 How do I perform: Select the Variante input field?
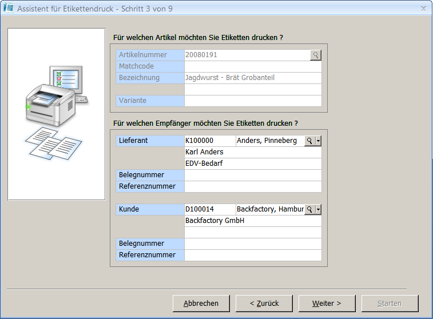[253, 101]
